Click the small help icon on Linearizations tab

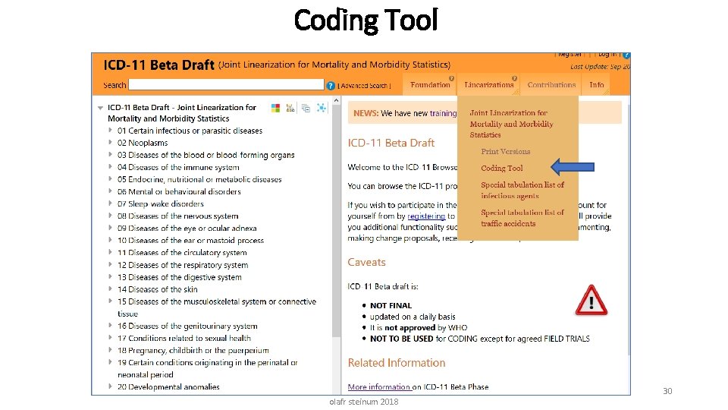point(514,78)
